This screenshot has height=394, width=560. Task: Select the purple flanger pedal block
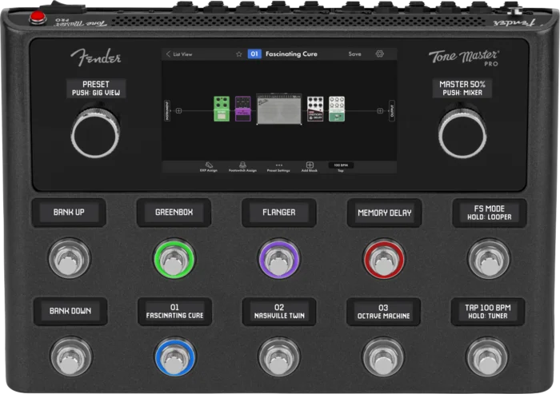pyautogui.click(x=242, y=109)
